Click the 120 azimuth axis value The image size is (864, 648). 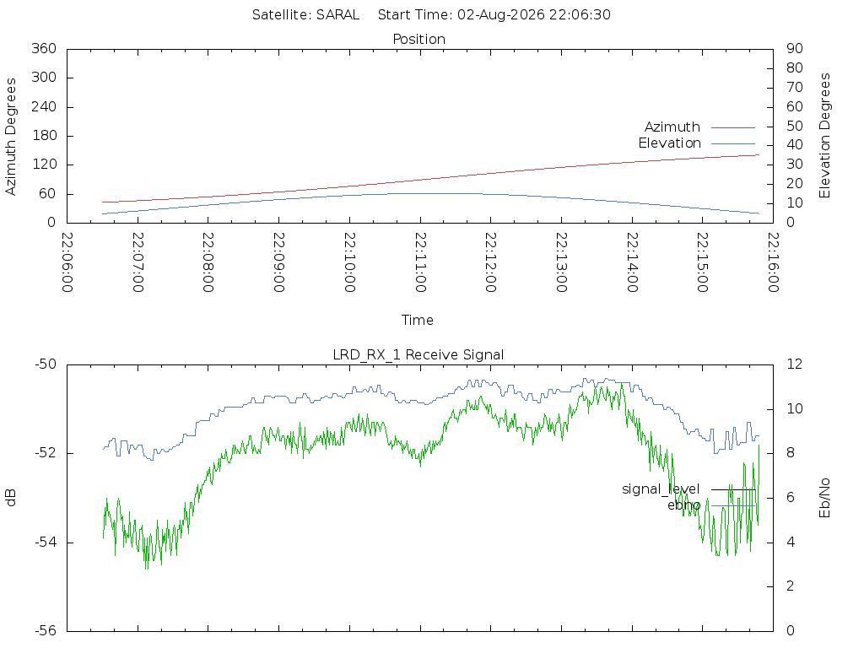click(x=44, y=165)
